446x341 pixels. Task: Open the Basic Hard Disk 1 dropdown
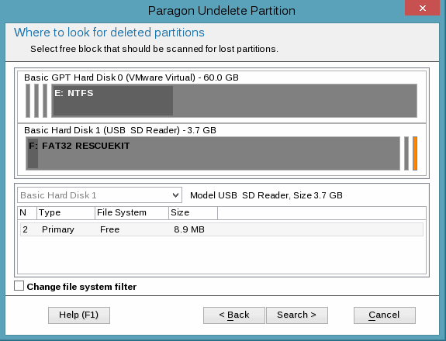(x=99, y=195)
